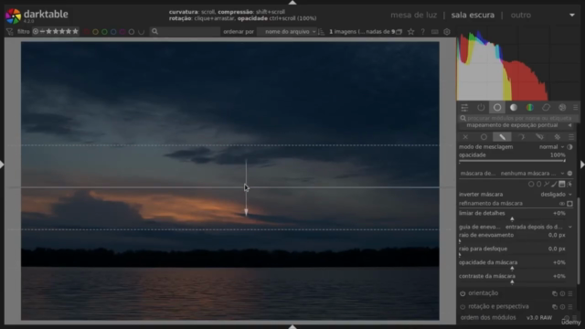Focus the module search field
This screenshot has height=329, width=585.
pos(518,118)
